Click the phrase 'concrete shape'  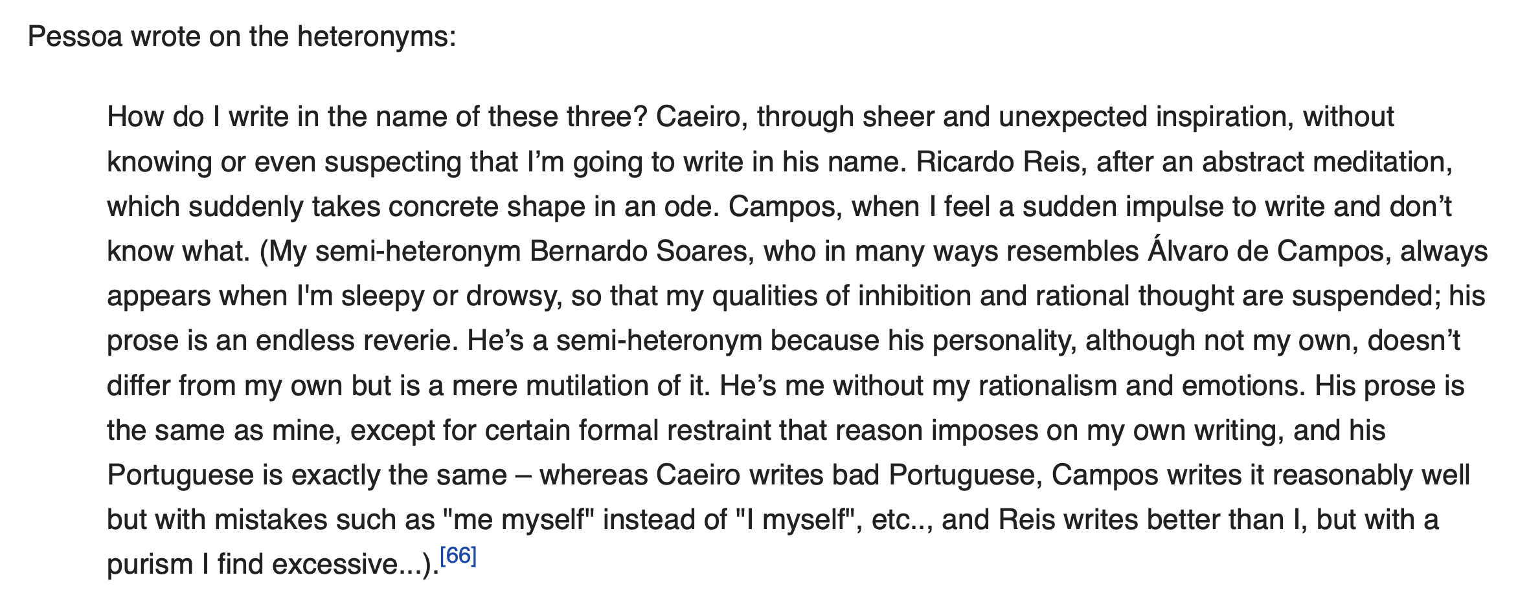(x=486, y=206)
